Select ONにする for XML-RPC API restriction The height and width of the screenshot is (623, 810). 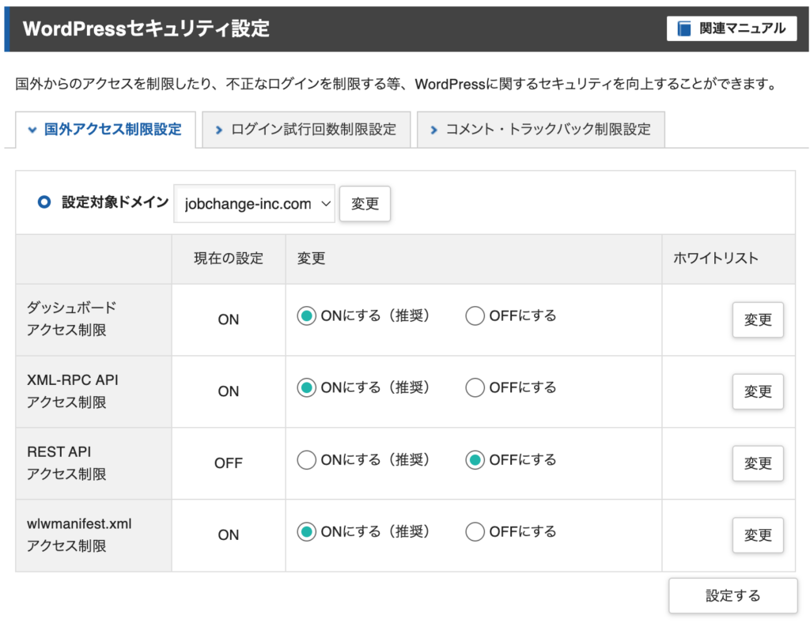(x=306, y=388)
